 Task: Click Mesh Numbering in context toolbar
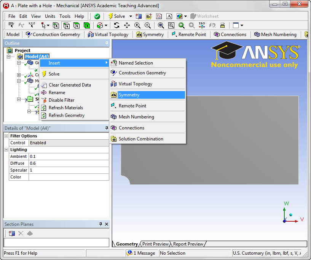[x=275, y=35]
